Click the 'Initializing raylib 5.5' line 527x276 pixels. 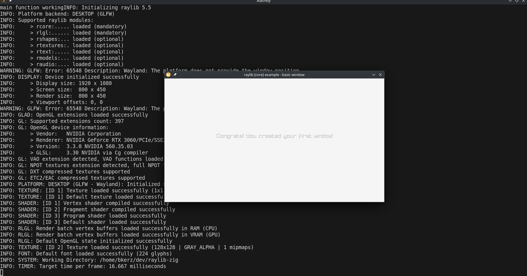pos(76,8)
